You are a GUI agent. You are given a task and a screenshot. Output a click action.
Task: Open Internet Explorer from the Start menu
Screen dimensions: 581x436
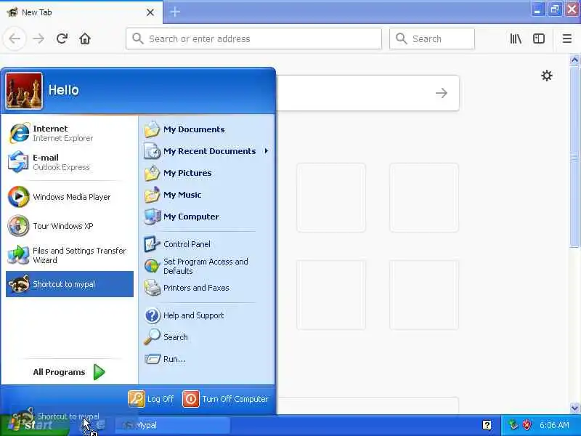click(x=70, y=133)
